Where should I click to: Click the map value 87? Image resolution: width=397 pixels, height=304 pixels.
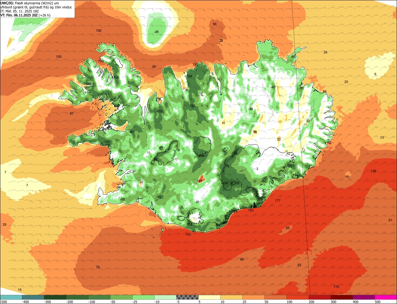point(72,113)
